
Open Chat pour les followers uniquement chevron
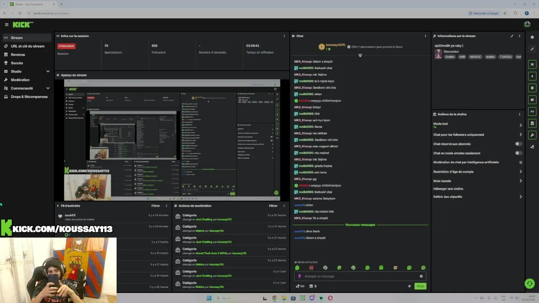[x=520, y=135]
